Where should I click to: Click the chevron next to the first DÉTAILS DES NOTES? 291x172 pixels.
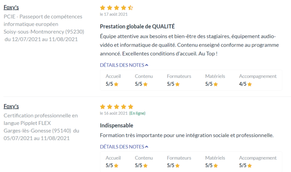(x=147, y=65)
